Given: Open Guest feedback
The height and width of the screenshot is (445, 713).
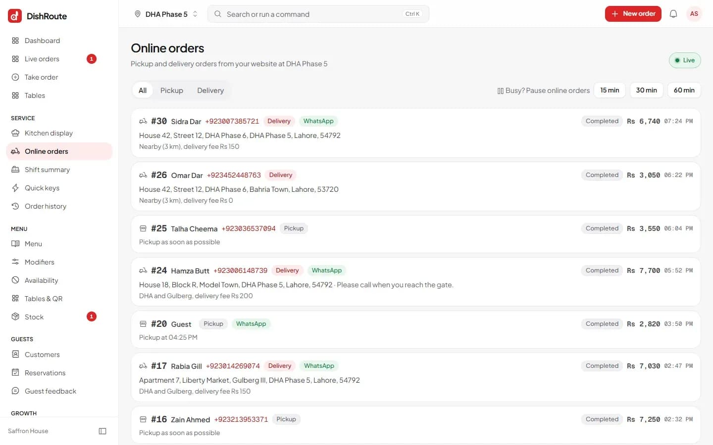Looking at the screenshot, I should pos(59,391).
